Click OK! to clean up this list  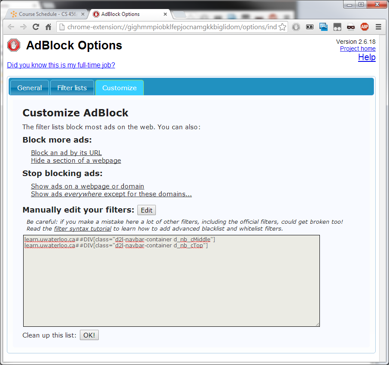tap(89, 335)
